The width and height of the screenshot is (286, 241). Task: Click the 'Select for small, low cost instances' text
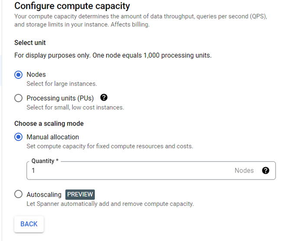click(75, 107)
